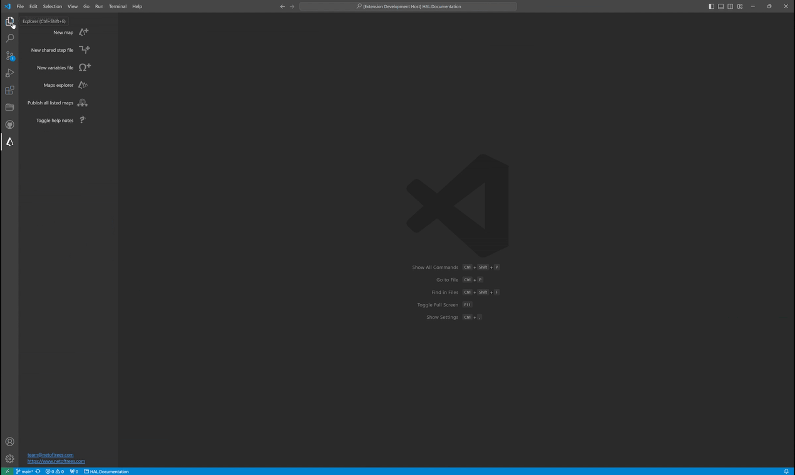Viewport: 795px width, 475px height.
Task: Open the Run and Debug view
Action: [9, 73]
